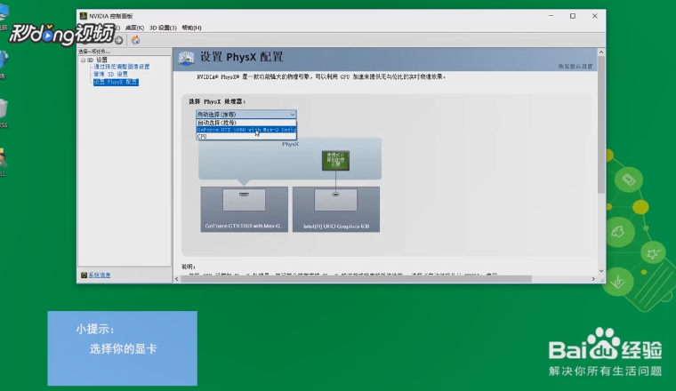This screenshot has height=391, width=676.
Task: Minimize the NVIDIA control panel window
Action: tap(551, 16)
